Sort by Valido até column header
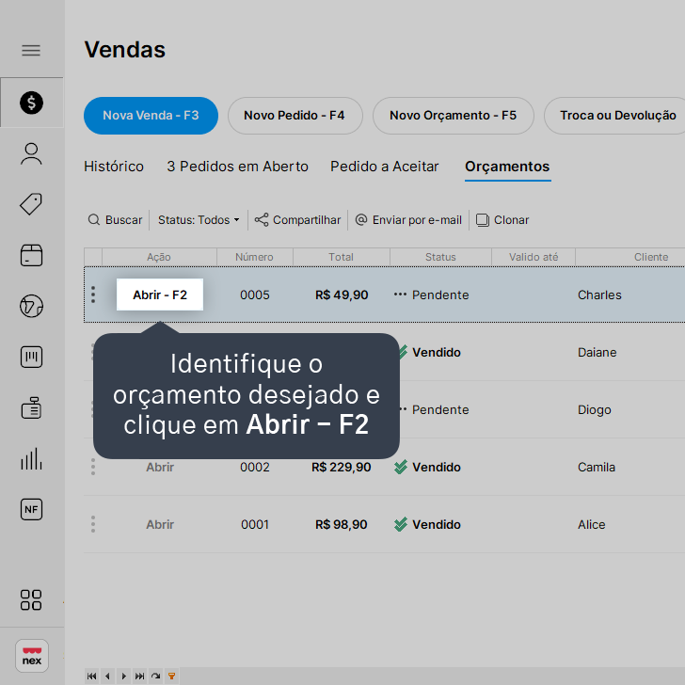 pyautogui.click(x=534, y=257)
